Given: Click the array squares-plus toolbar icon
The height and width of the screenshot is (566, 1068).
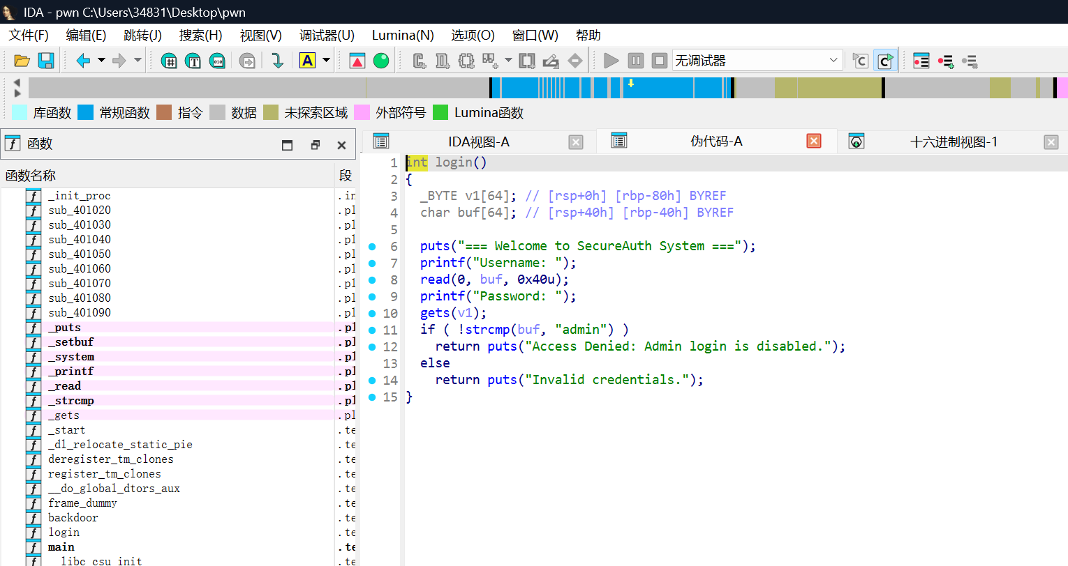Looking at the screenshot, I should tap(490, 61).
